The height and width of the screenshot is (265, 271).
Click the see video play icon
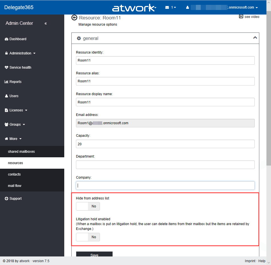tap(241, 17)
